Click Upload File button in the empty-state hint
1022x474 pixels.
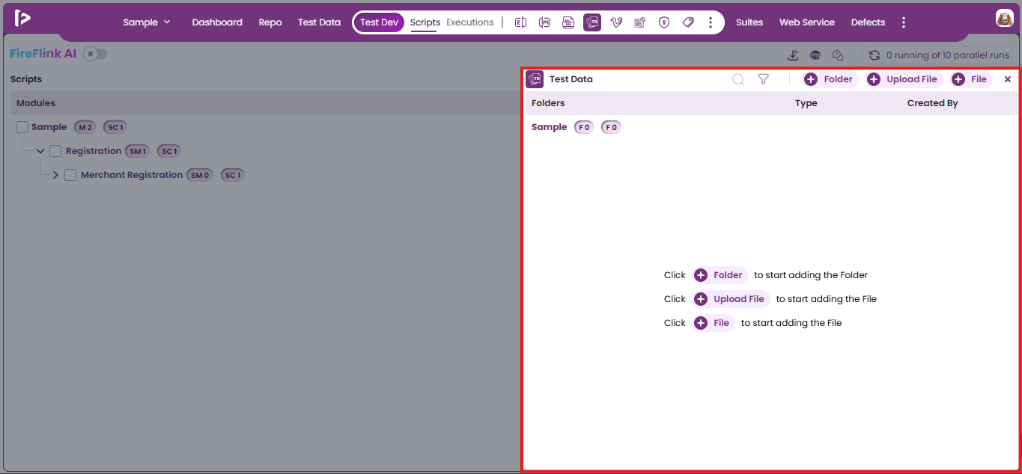[731, 299]
